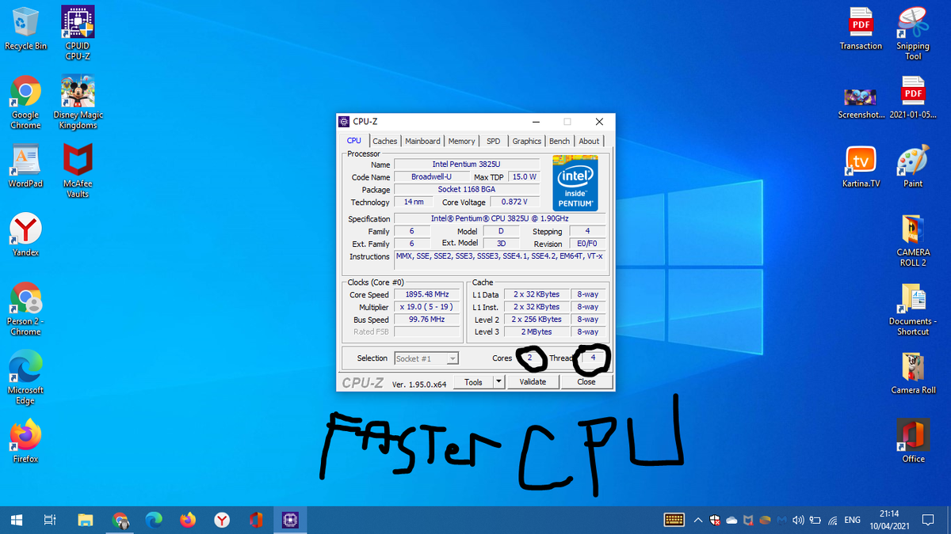Viewport: 951px width, 534px height.
Task: Switch to the About tab
Action: [589, 141]
